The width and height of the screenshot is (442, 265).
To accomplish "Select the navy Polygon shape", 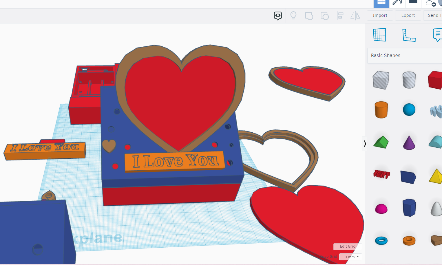I will 409,208.
